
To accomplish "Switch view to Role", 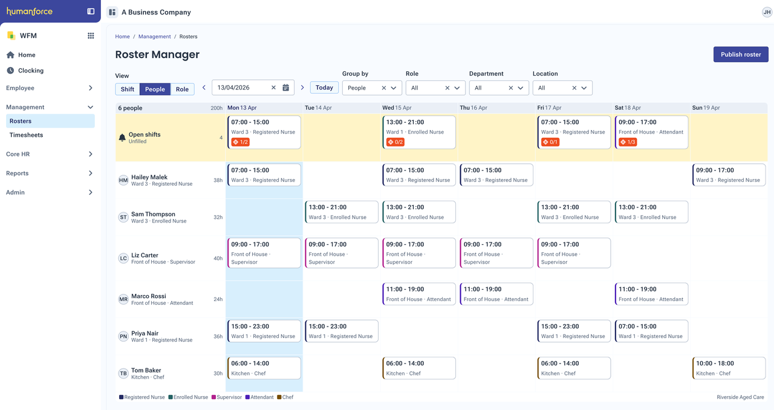I will tap(182, 89).
